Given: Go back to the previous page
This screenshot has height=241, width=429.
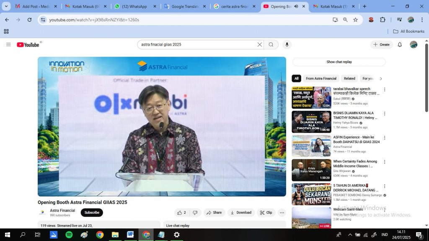Looking at the screenshot, I should pos(7,20).
